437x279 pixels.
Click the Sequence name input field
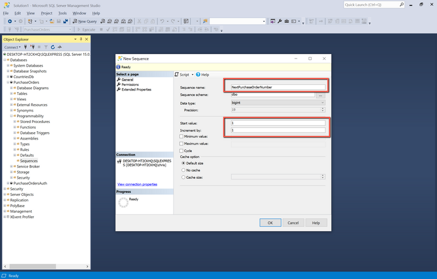click(278, 87)
